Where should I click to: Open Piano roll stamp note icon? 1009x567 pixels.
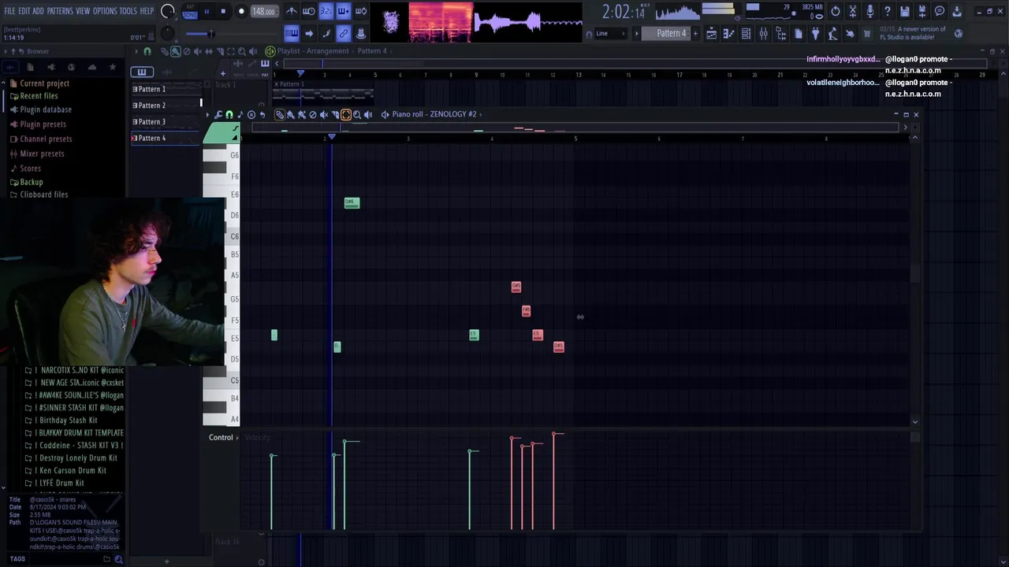(240, 115)
